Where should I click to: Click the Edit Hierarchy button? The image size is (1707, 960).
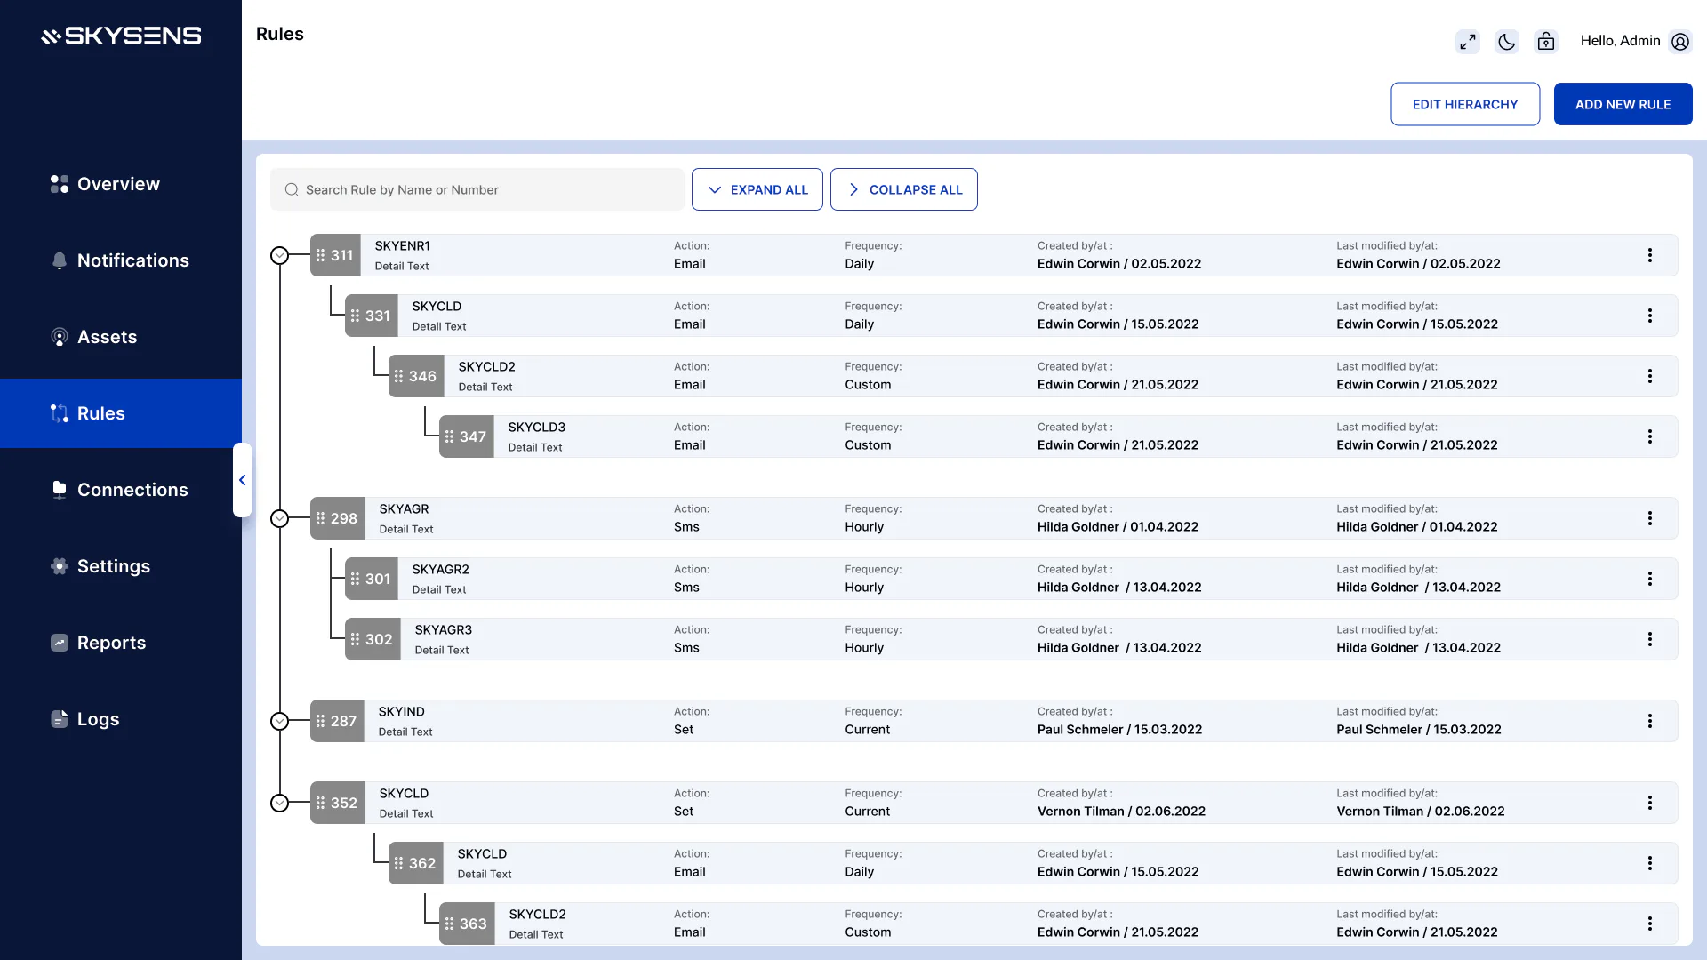[x=1465, y=104]
